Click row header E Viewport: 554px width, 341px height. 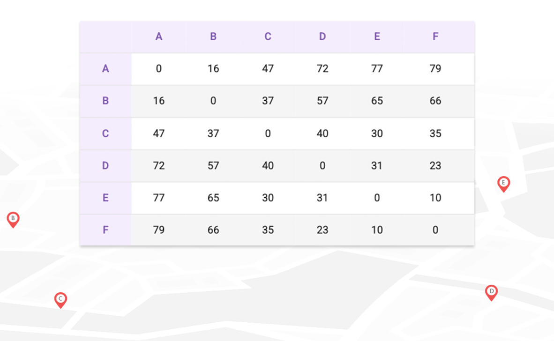105,198
